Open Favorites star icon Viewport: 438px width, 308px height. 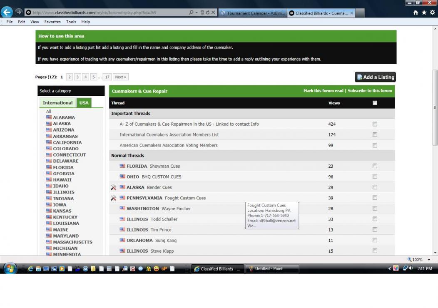[x=424, y=12]
